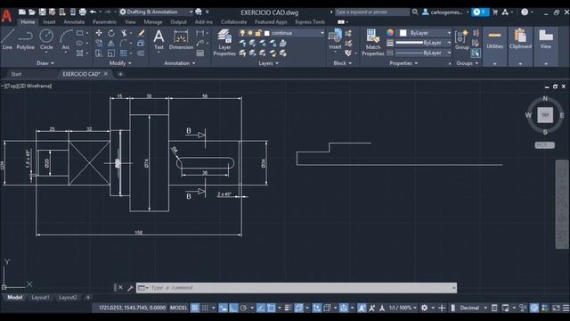Switch to the Annotate ribbon tab
Screen dimensions: 570x321
(74, 21)
